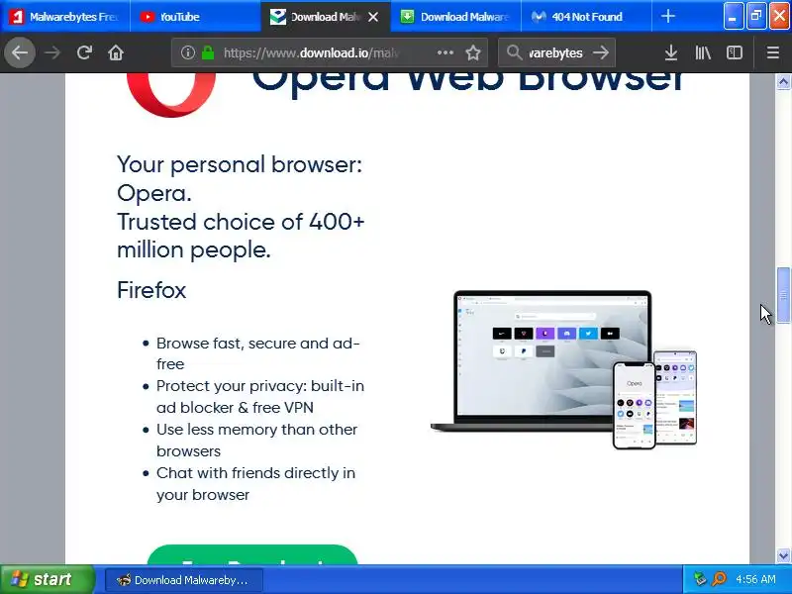Click the orange magnifier tray icon
The width and height of the screenshot is (792, 594).
(719, 579)
